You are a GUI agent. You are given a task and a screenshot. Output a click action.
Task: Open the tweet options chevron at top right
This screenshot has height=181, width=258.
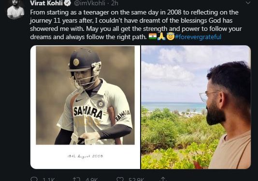click(x=248, y=2)
